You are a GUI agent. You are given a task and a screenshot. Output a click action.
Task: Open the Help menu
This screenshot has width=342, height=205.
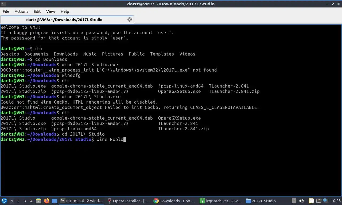pos(65,11)
